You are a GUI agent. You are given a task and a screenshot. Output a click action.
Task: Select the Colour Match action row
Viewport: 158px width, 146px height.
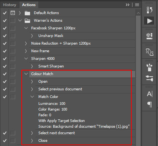[82, 74]
